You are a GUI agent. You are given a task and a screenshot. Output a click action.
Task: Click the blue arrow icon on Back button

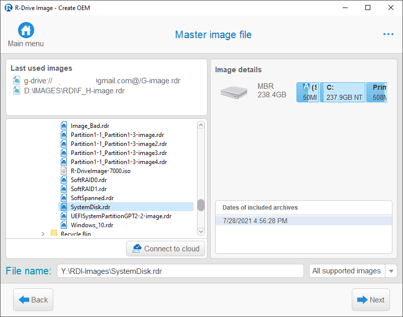(x=24, y=299)
